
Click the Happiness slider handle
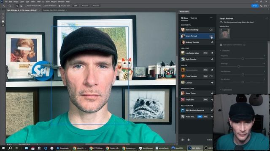point(243,59)
